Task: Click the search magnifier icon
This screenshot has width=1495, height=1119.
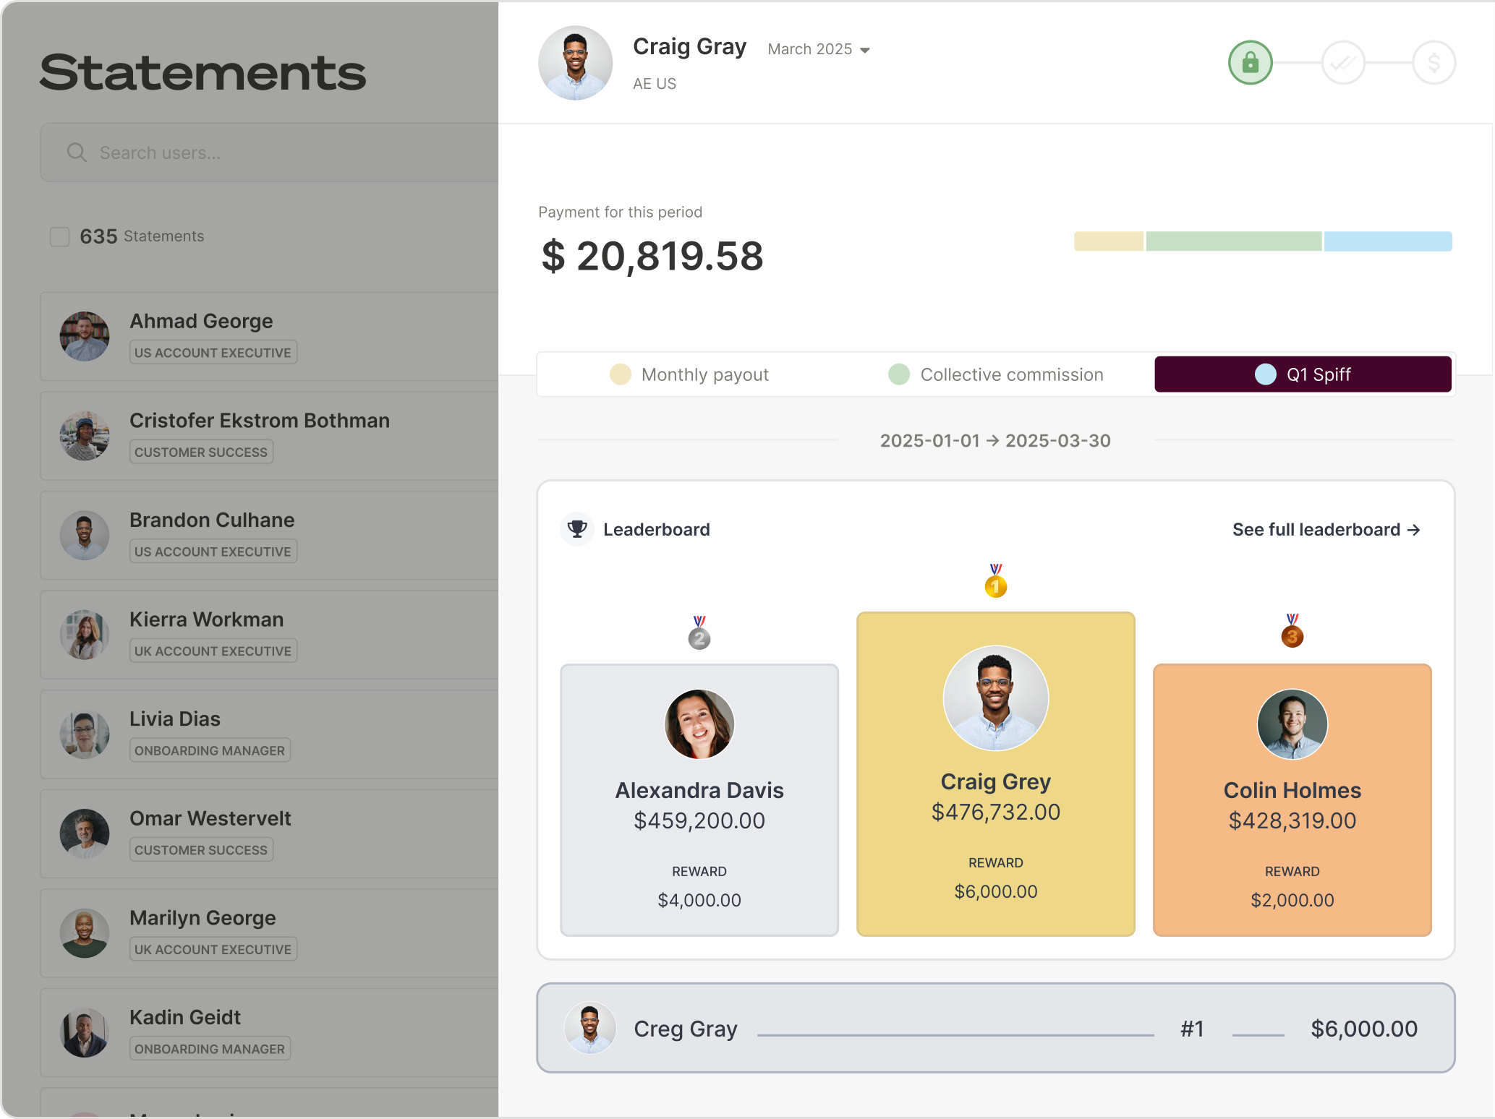Action: 77,153
